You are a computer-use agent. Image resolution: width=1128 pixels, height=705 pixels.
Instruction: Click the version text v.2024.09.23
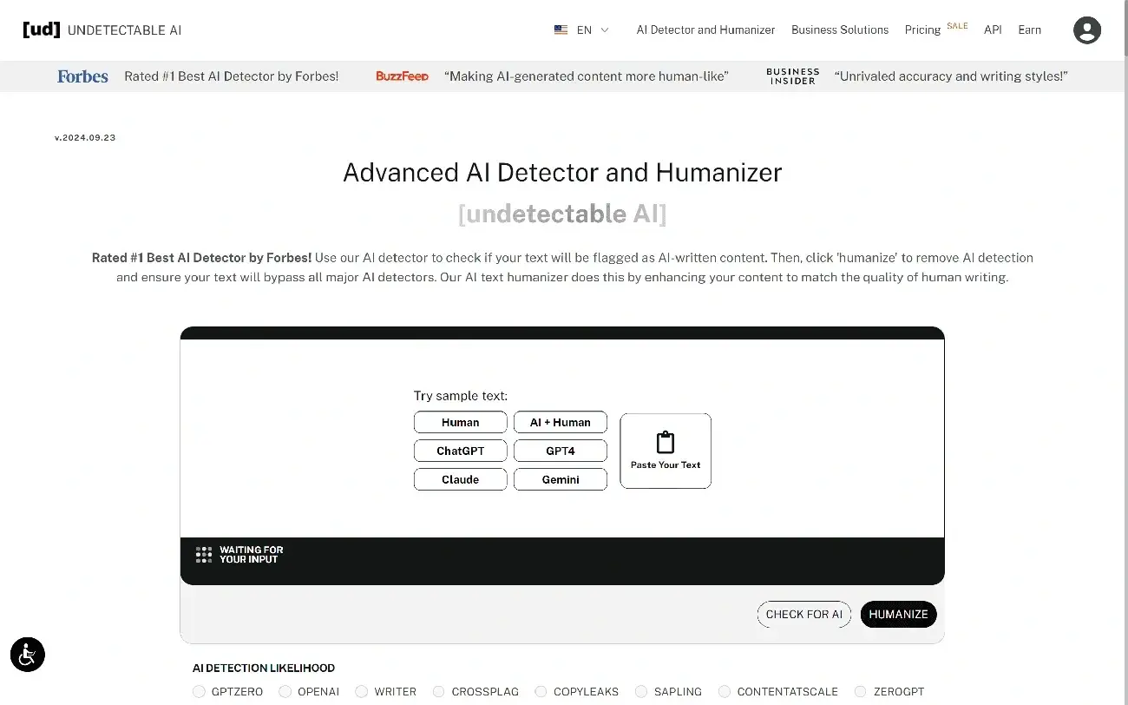coord(85,138)
